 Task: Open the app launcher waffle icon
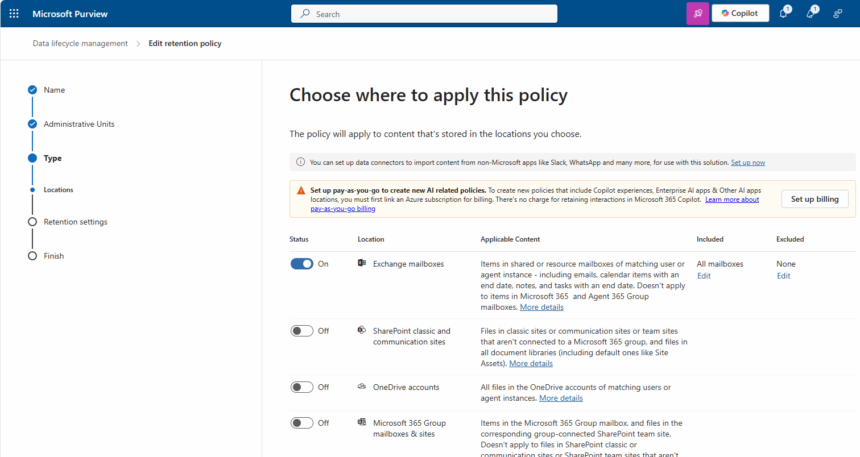coord(14,14)
